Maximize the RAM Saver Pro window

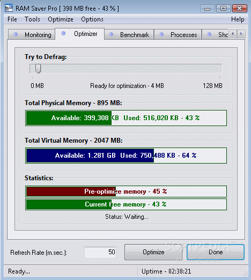(223, 9)
